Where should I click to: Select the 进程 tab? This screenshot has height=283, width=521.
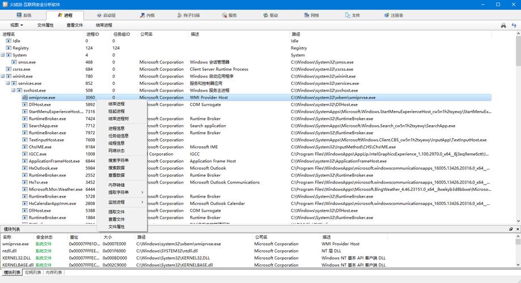pos(65,15)
